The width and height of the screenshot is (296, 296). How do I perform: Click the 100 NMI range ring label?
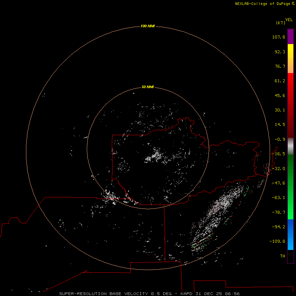click(x=148, y=26)
